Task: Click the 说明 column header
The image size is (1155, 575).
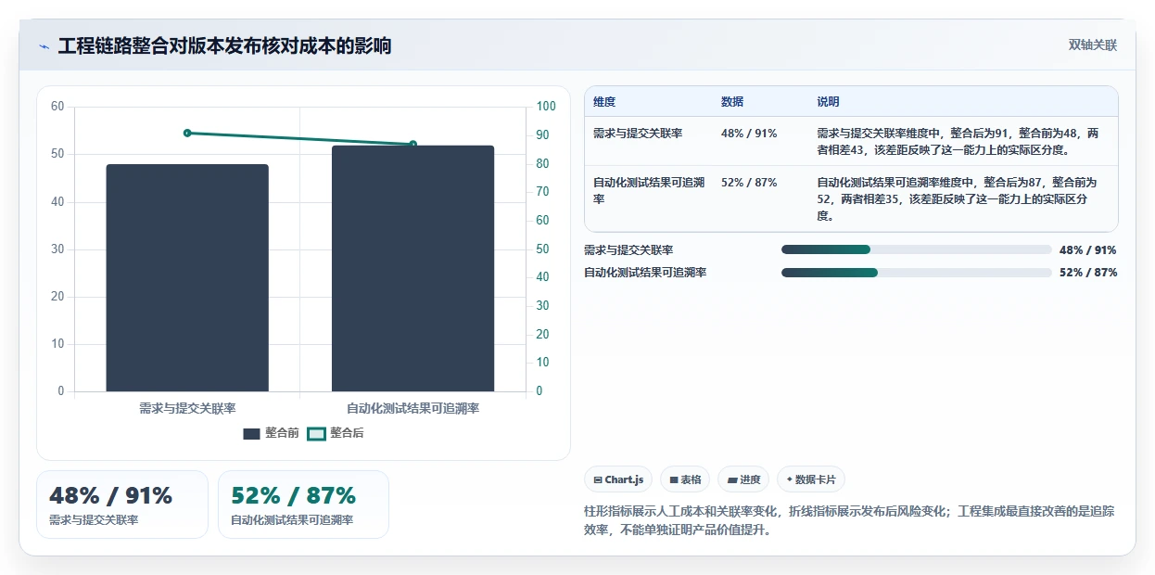Action: pos(828,102)
